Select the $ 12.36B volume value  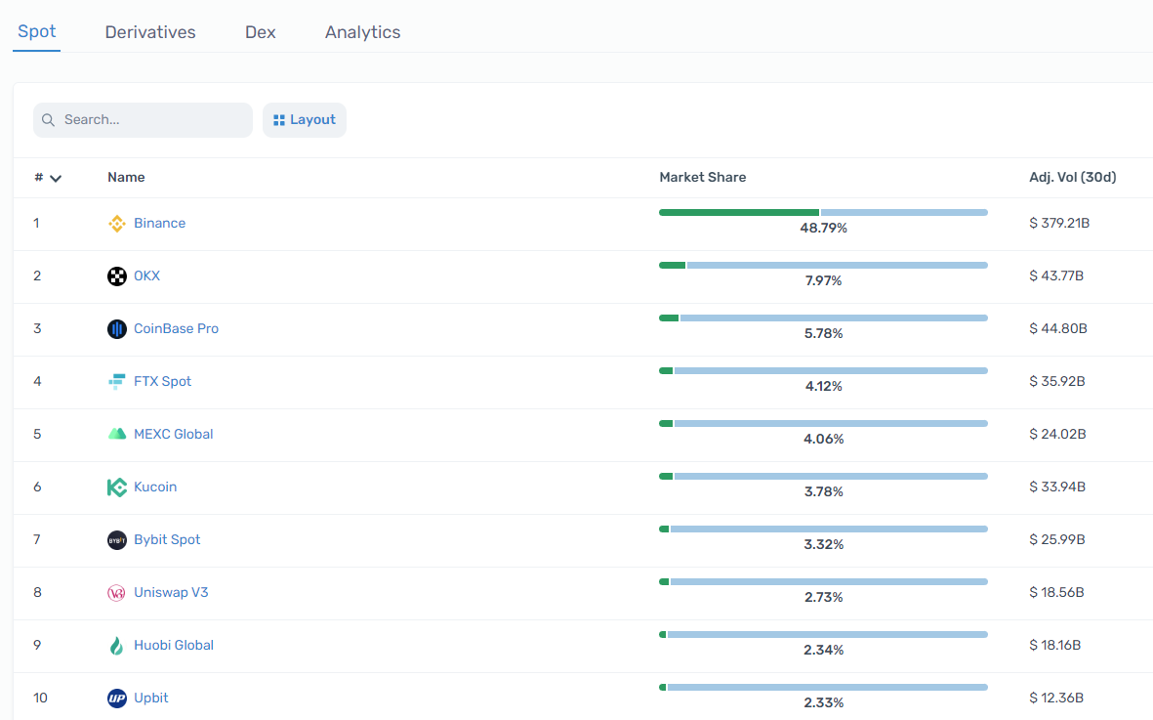tap(1056, 698)
